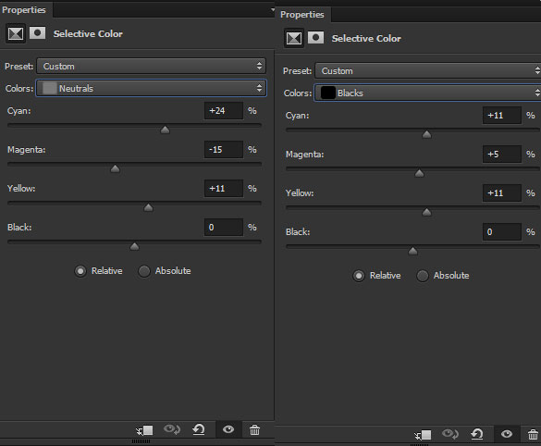Open the Colors dropdown showing Neutrals

pos(151,88)
